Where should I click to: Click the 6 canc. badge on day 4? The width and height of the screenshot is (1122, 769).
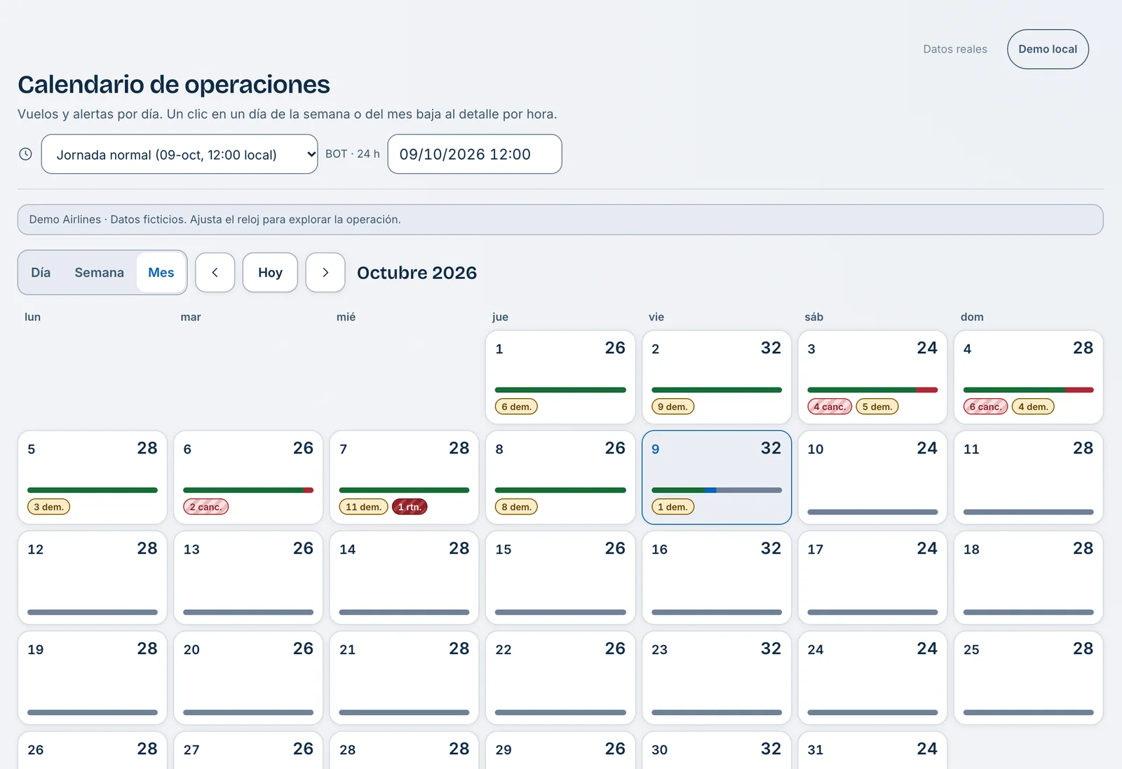pyautogui.click(x=985, y=407)
